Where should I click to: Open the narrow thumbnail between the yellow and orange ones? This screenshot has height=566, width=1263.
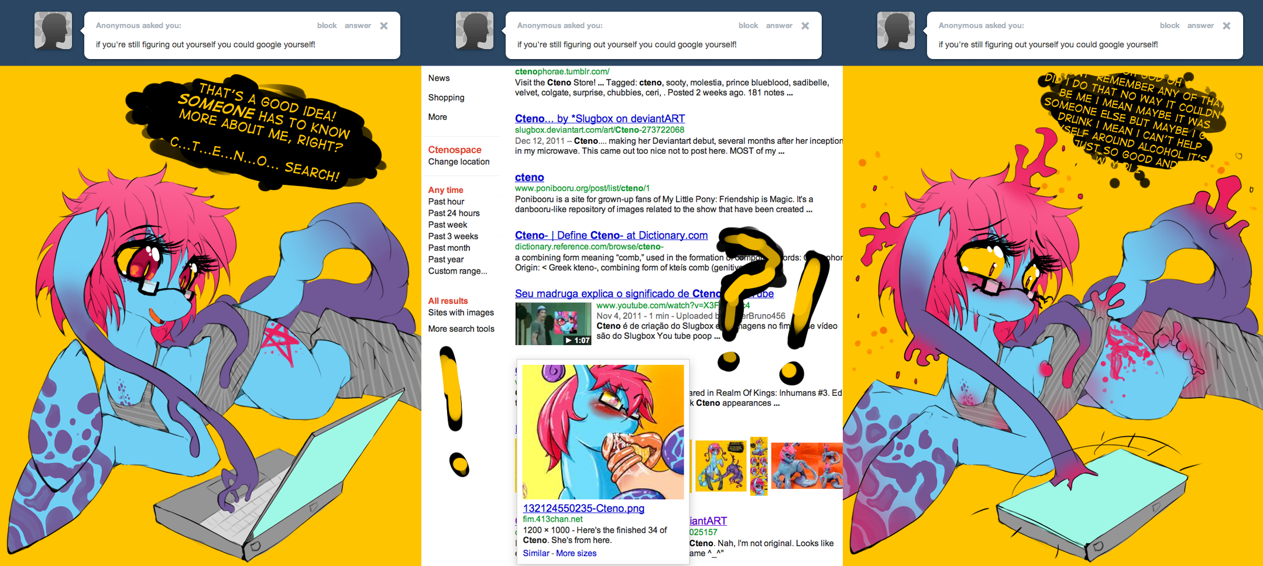(x=759, y=466)
